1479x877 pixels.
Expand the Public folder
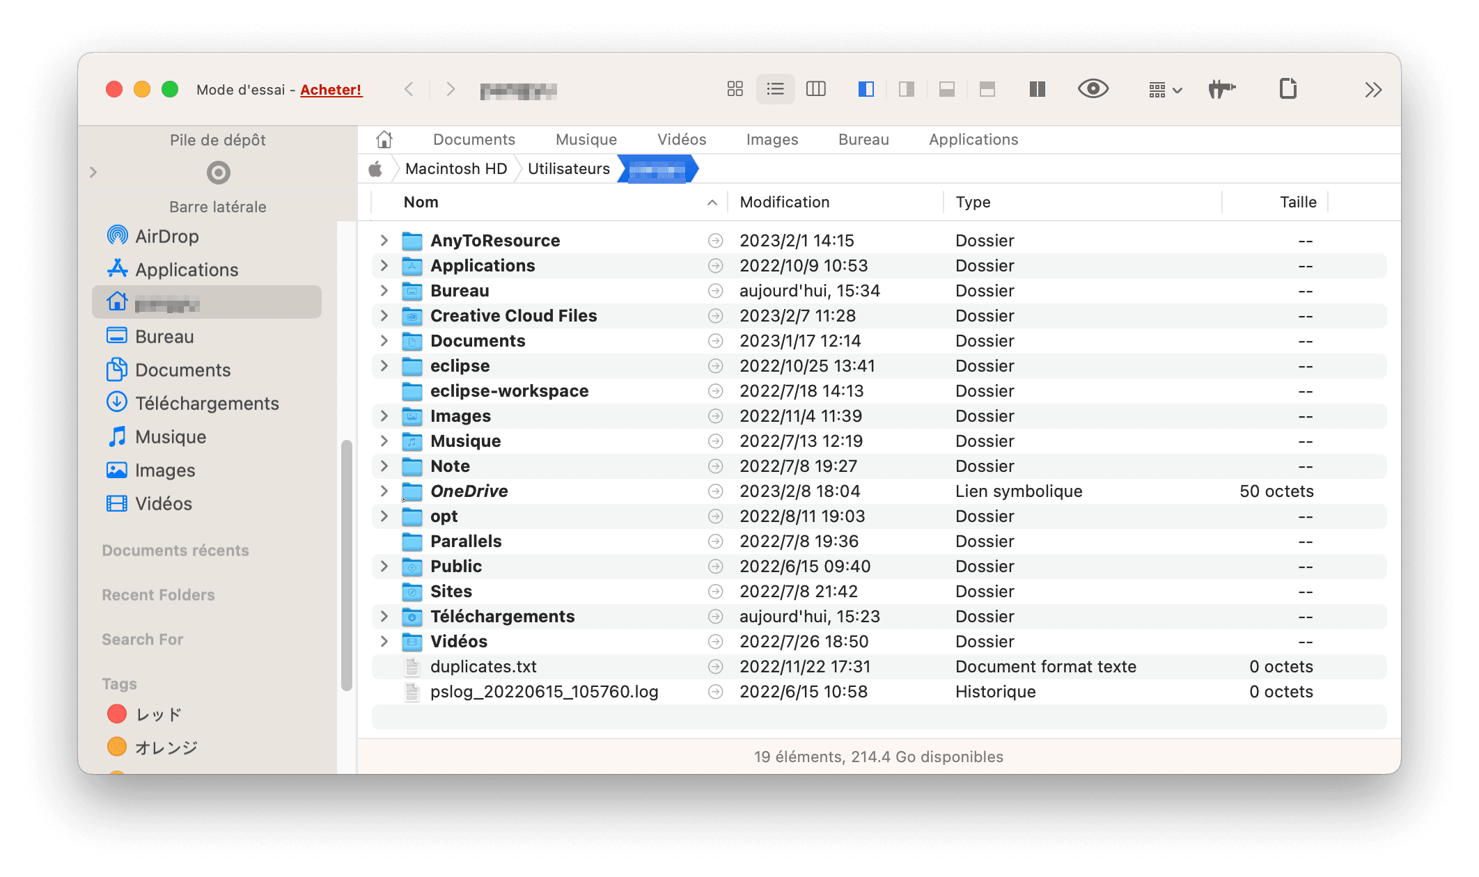coord(384,566)
